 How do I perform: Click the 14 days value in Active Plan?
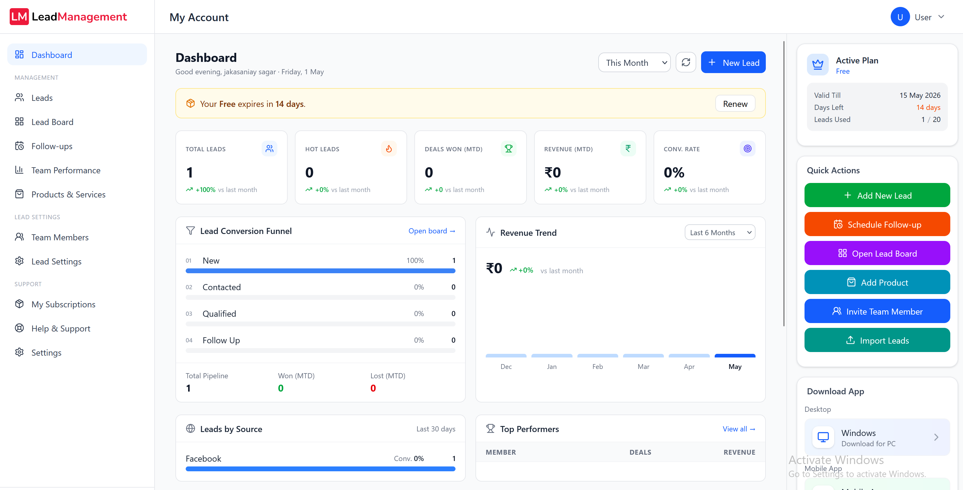[928, 107]
